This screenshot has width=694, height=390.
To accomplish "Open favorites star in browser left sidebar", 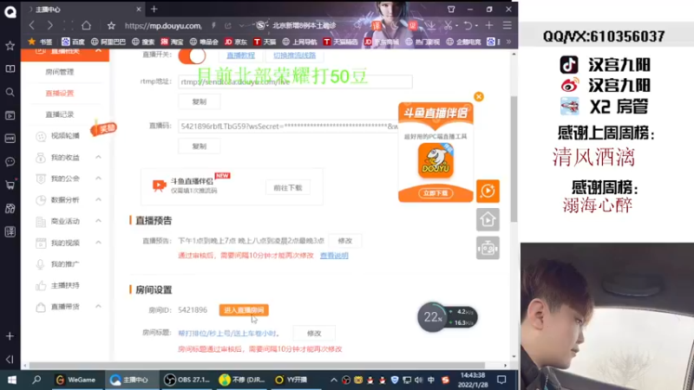I will [x=10, y=46].
